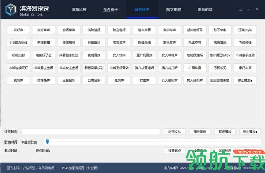
Task: Play the 猪八戒背媳妇 sound
Action: (144, 68)
